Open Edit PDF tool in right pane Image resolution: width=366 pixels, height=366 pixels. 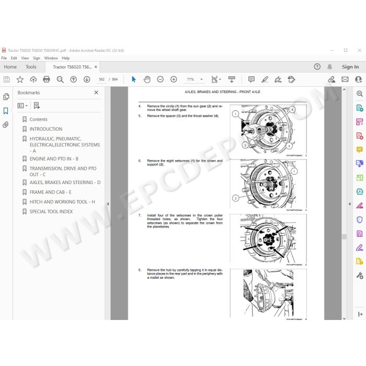coord(360,122)
